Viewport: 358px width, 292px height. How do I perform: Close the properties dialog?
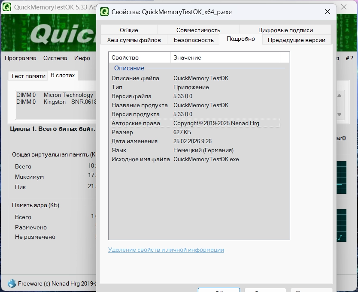point(328,12)
